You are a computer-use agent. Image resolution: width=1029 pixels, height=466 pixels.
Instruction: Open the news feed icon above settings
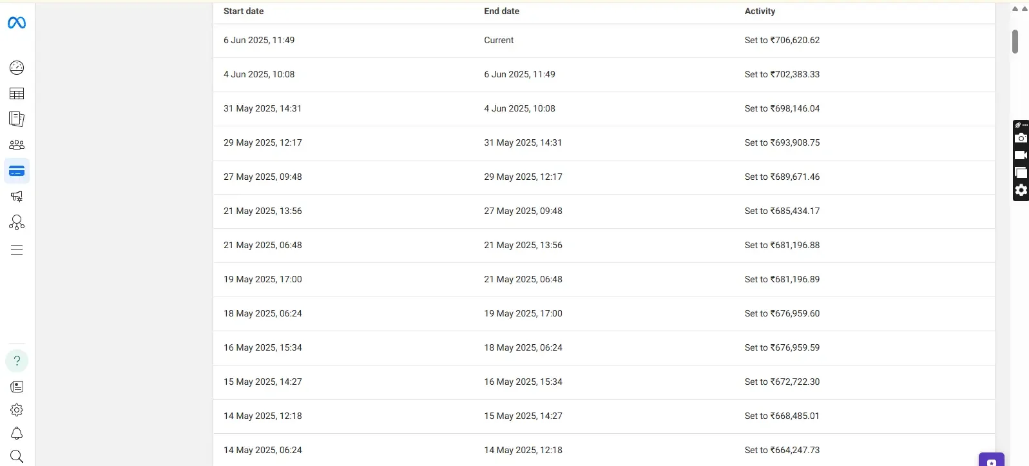(17, 387)
